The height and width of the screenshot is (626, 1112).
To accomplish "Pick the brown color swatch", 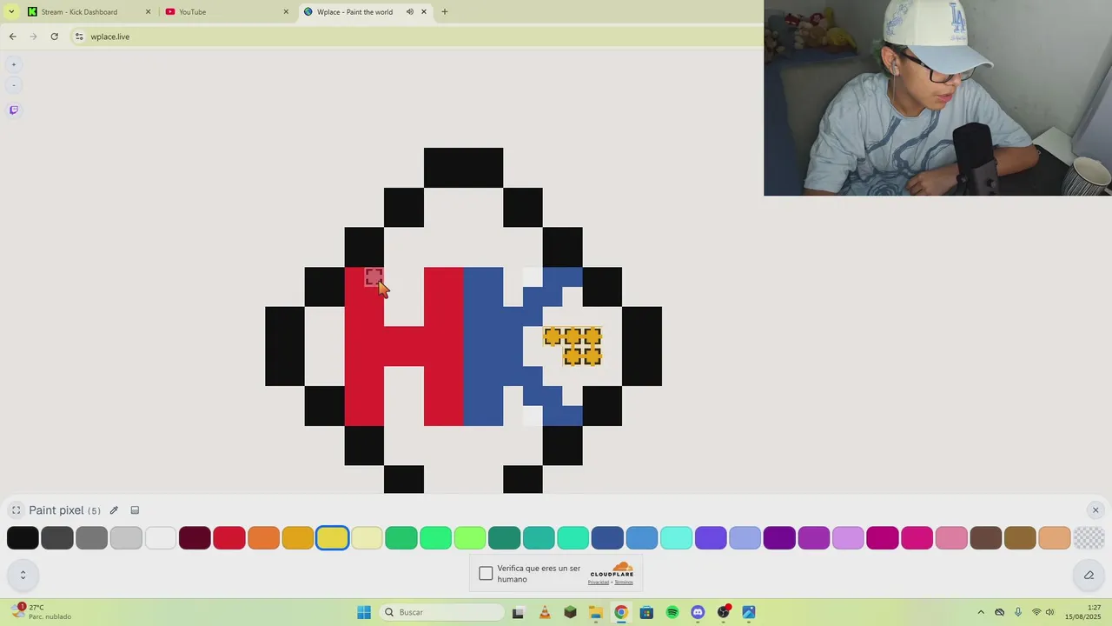I will [986, 538].
